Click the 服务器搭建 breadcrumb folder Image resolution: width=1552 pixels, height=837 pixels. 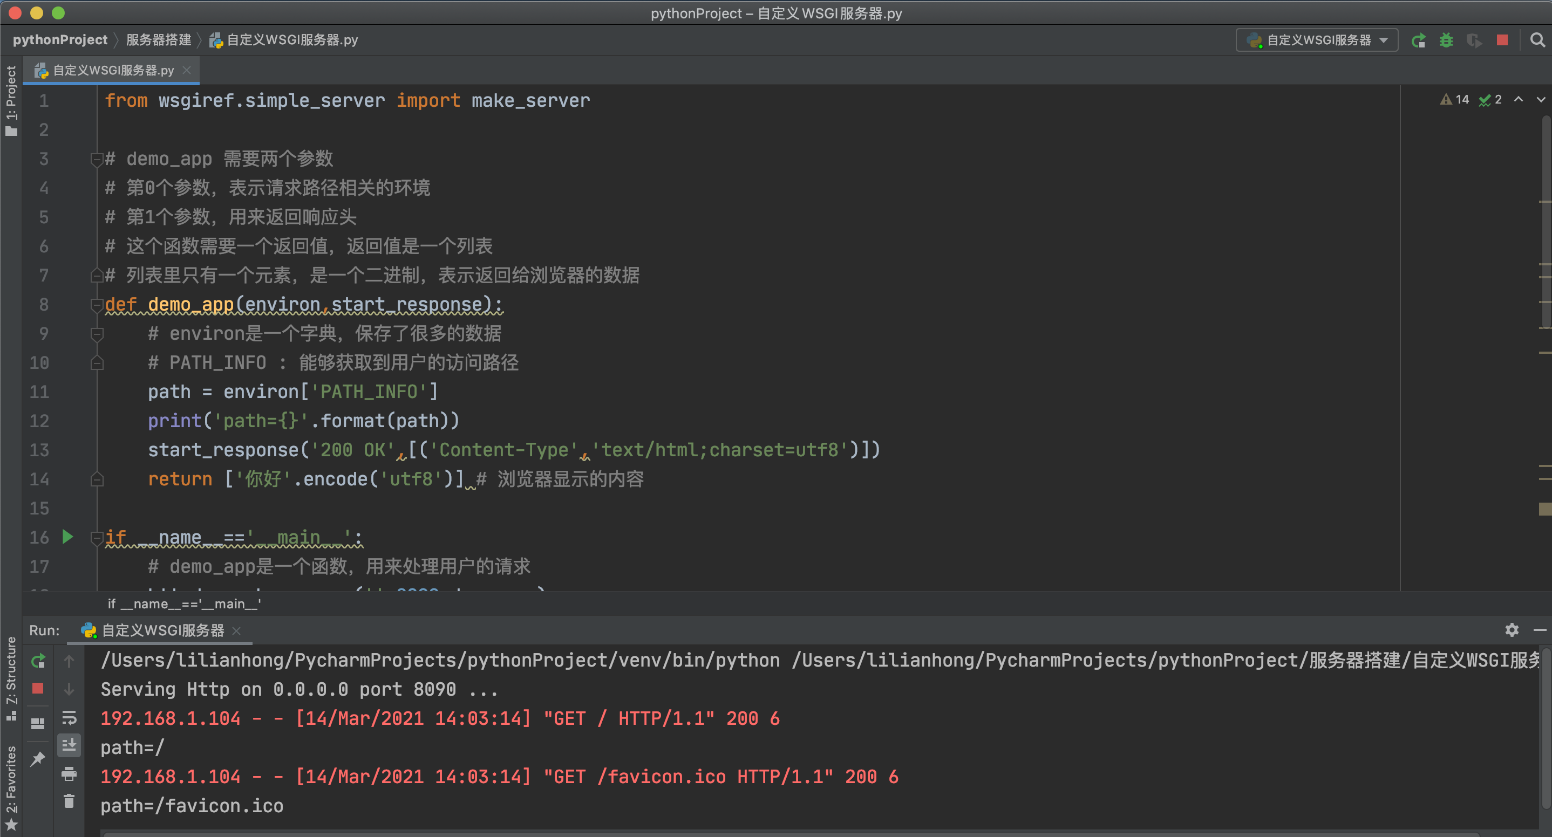(x=159, y=40)
